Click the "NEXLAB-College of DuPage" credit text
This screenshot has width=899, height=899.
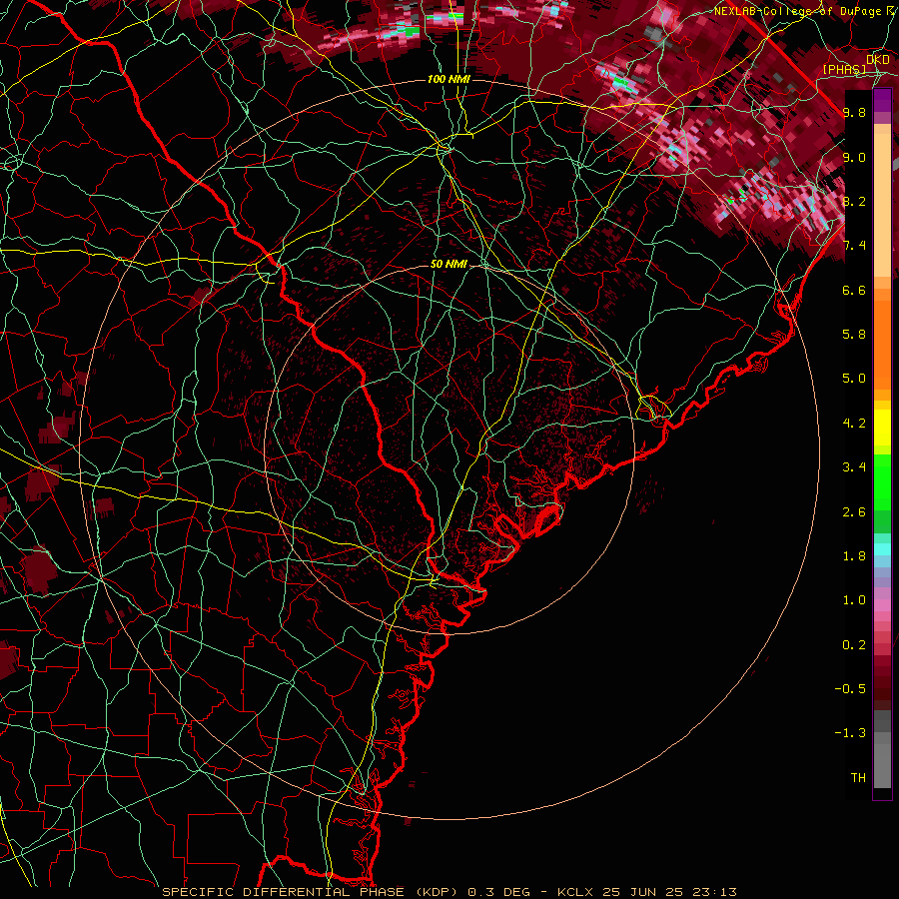pyautogui.click(x=799, y=11)
